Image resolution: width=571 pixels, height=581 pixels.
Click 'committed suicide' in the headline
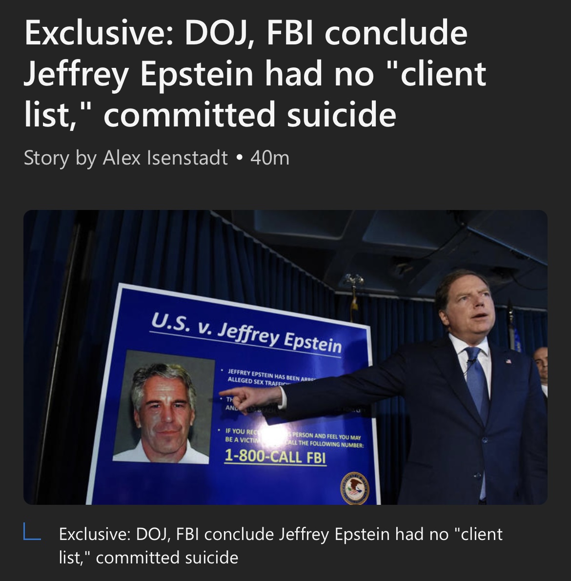point(250,114)
